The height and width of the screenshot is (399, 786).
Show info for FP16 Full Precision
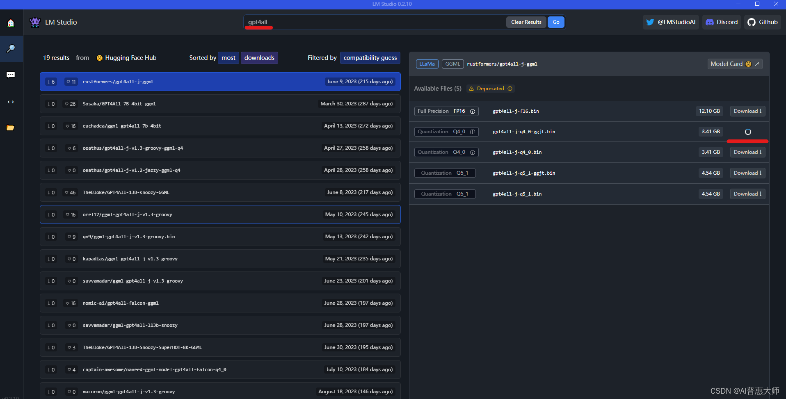coord(473,112)
